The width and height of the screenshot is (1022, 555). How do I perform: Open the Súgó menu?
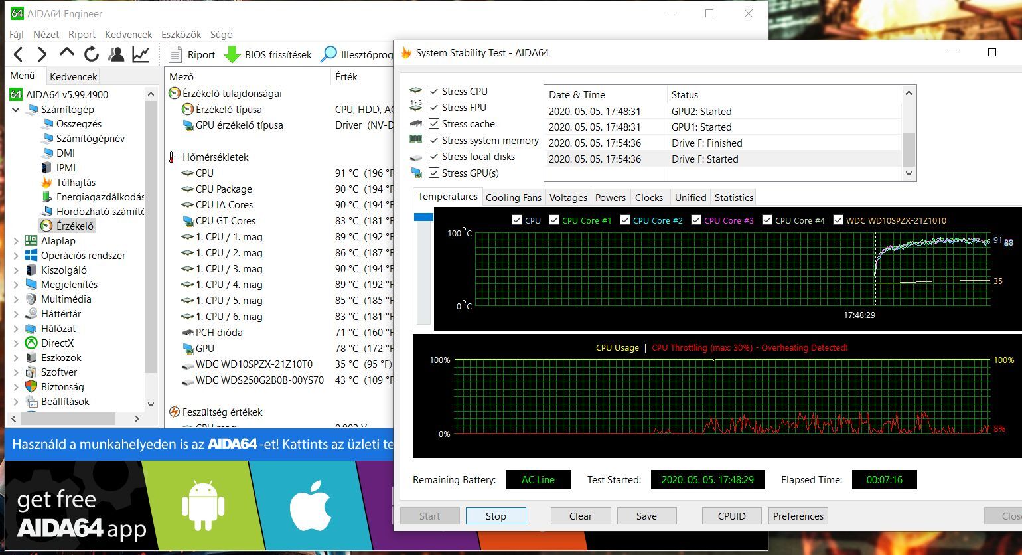222,34
